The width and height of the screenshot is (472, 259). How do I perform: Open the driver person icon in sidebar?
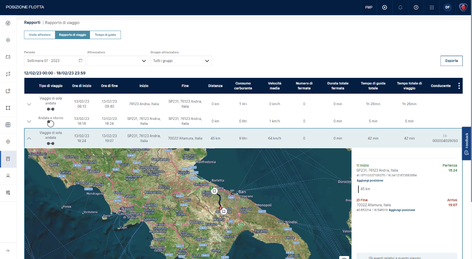point(8,176)
